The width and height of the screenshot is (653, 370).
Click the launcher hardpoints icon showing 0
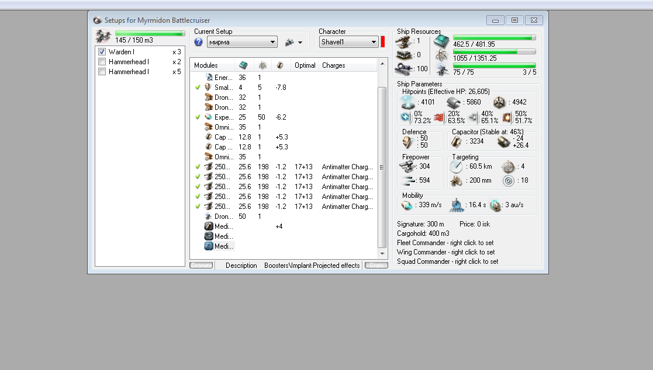tap(403, 55)
